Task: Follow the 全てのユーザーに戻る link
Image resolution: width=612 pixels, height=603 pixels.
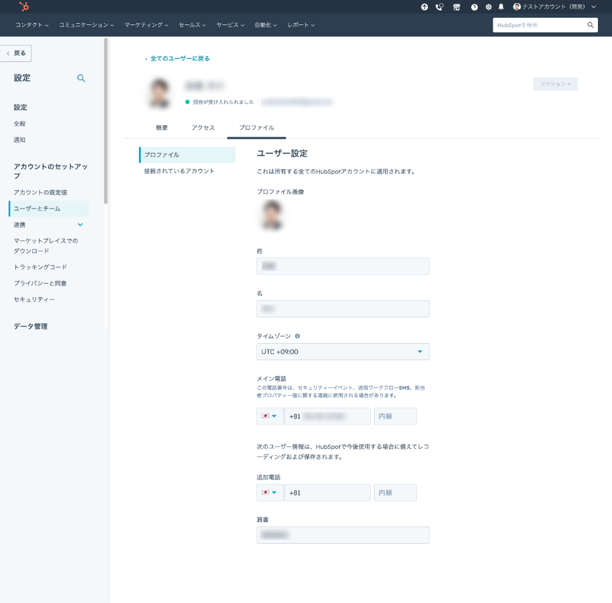Action: click(x=177, y=59)
